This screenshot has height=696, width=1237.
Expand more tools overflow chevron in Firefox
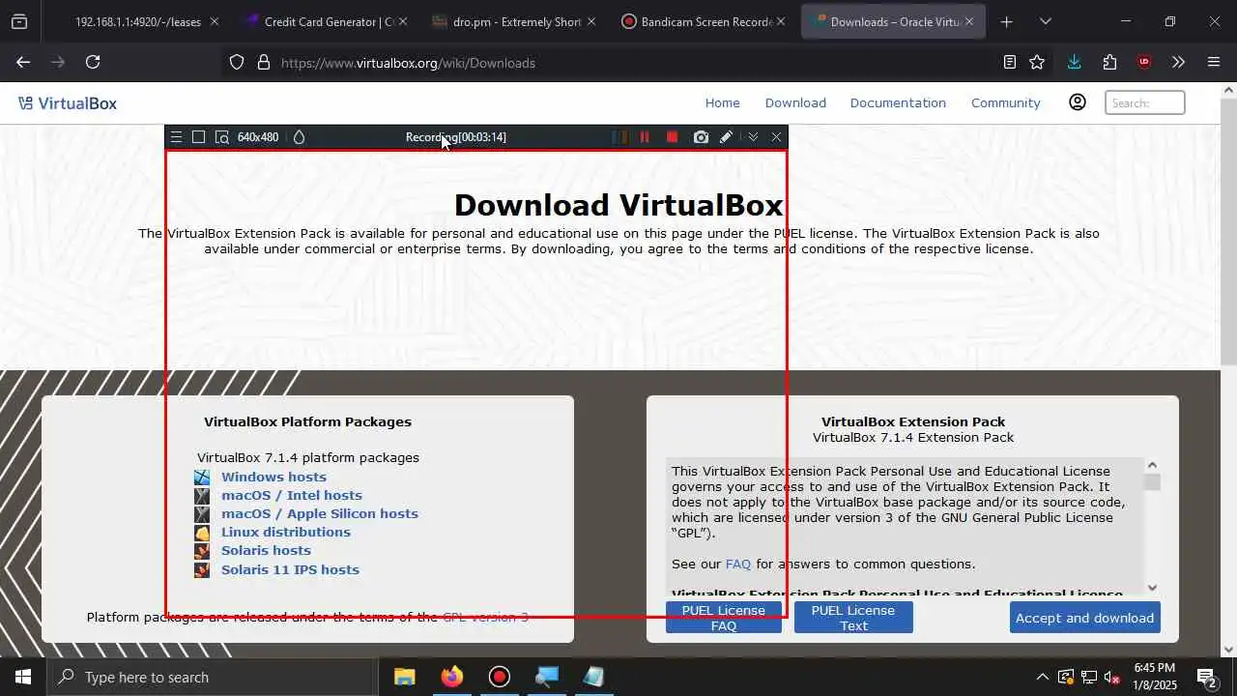1178,62
